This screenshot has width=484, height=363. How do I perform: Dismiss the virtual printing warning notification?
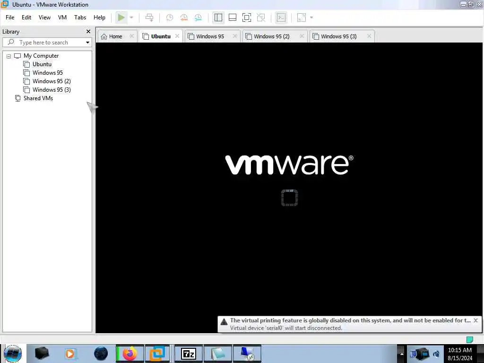(x=475, y=320)
